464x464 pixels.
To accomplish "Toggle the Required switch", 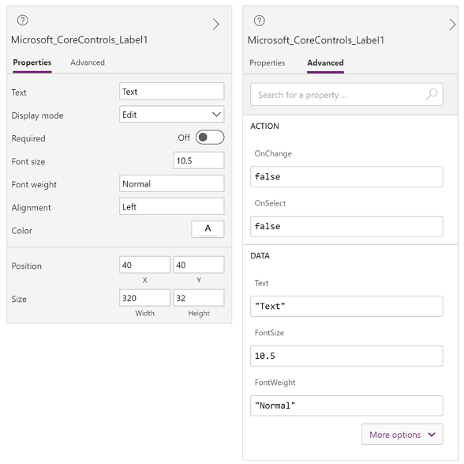I will (x=210, y=138).
